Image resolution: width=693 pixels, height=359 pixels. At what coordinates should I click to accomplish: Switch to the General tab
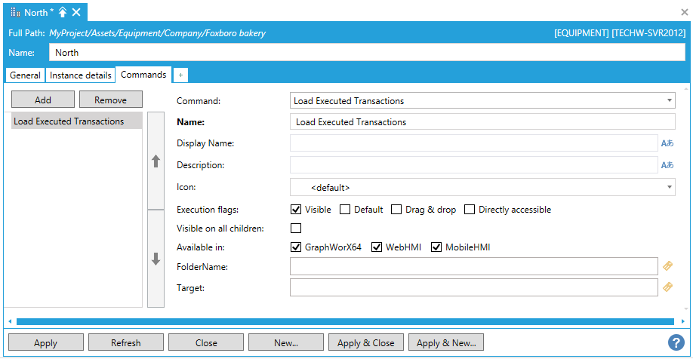(x=25, y=75)
